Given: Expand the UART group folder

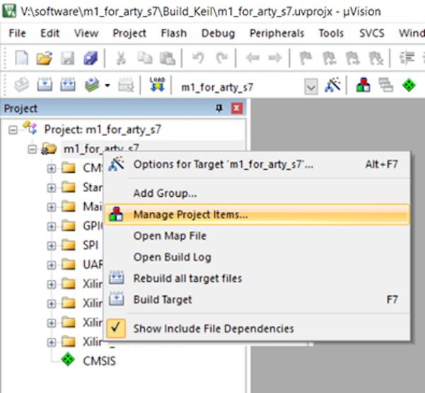Looking at the screenshot, I should [51, 265].
